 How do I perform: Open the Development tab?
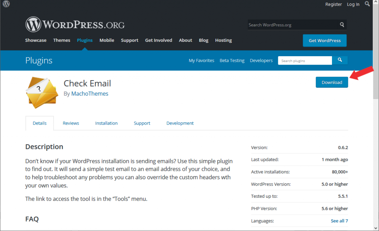coord(180,123)
